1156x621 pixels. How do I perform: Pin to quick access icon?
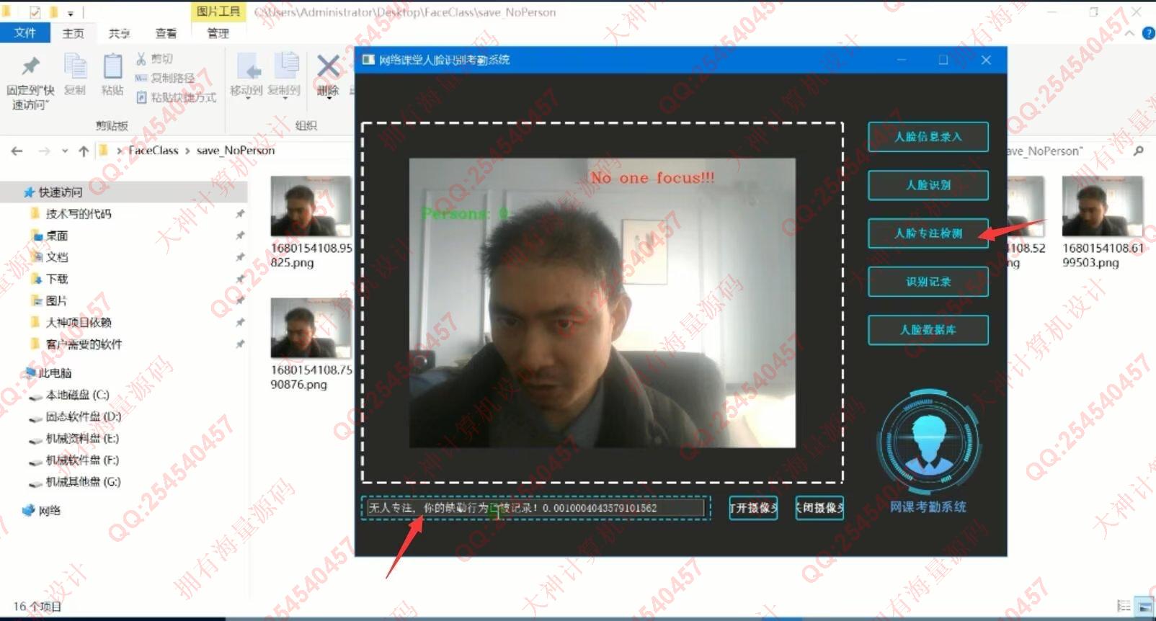30,67
